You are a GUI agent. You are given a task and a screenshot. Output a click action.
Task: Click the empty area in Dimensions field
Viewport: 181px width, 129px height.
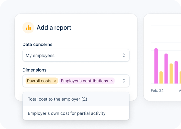coord(118,81)
